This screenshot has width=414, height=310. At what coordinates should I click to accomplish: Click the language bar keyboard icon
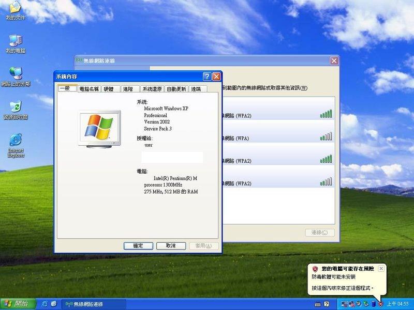pyautogui.click(x=318, y=304)
